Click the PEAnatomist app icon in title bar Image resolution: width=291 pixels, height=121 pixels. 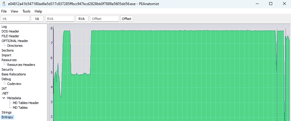coord(4,4)
